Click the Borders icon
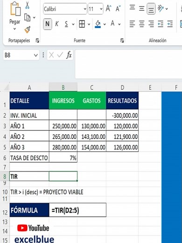Viewport: 182px width, 243px height. 82,24
